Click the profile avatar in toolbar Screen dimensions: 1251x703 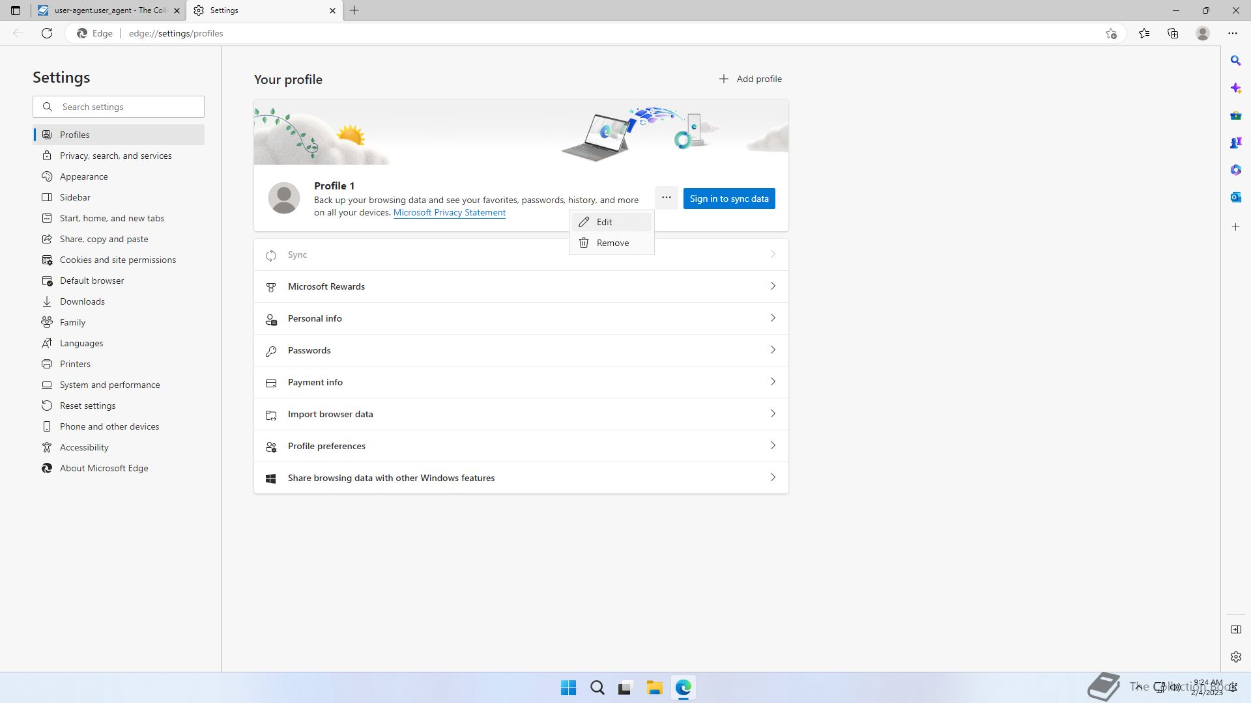point(1203,33)
